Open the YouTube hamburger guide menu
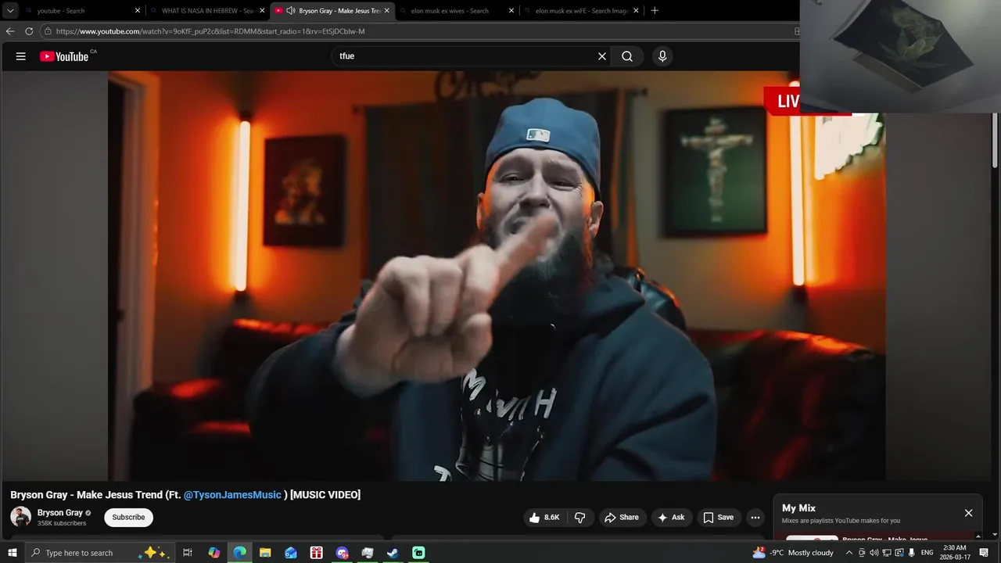The width and height of the screenshot is (1001, 563). (21, 56)
